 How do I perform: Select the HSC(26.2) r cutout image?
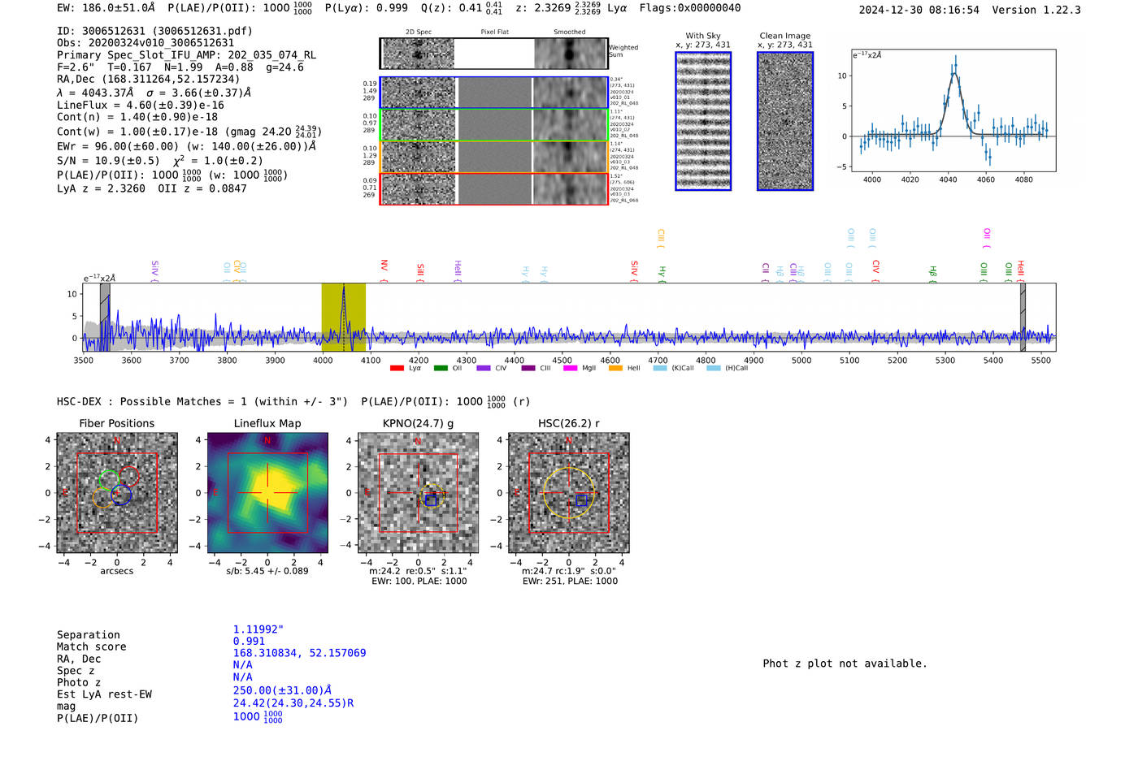point(569,493)
